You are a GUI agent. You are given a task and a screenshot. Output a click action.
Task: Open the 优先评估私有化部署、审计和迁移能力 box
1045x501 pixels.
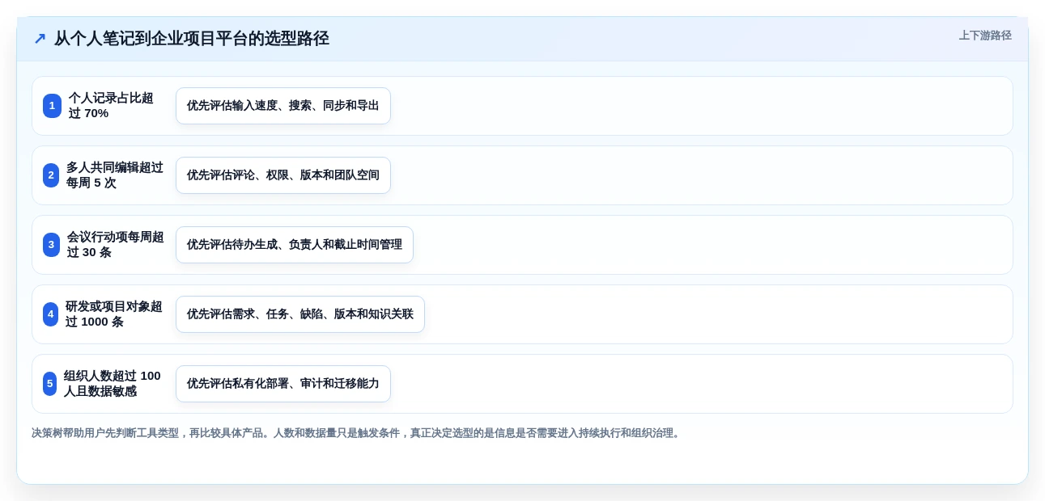point(283,384)
